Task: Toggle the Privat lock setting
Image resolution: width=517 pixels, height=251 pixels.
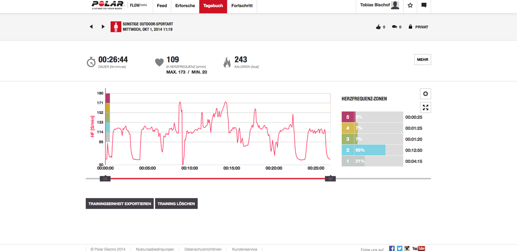Action: click(x=418, y=27)
